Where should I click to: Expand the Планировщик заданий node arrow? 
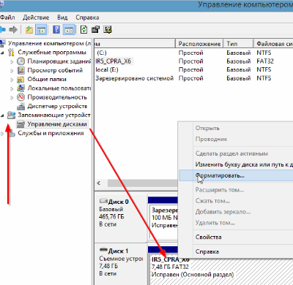tap(12, 61)
